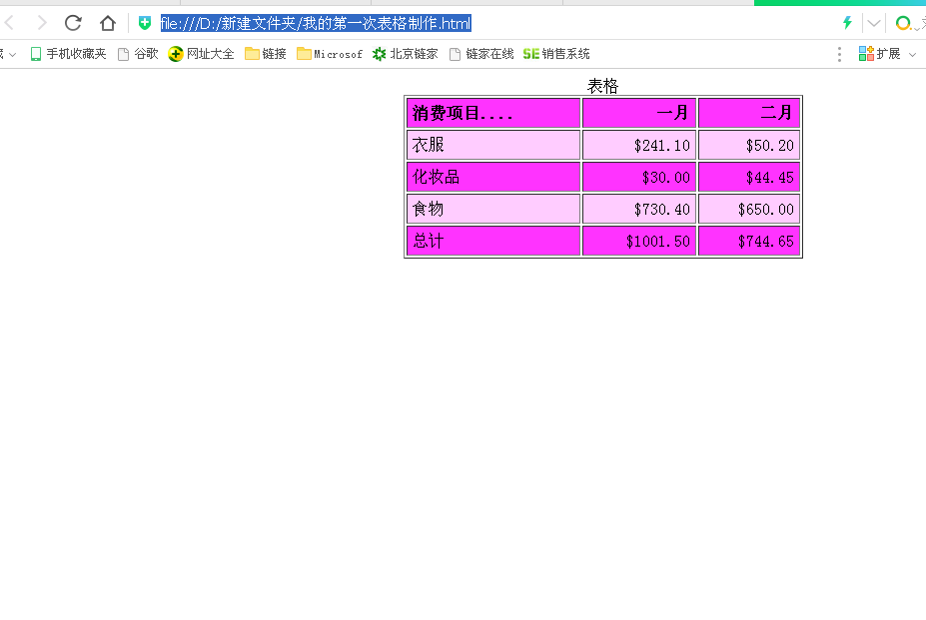Open the browser Home page icon
The height and width of the screenshot is (620, 926).
(107, 22)
